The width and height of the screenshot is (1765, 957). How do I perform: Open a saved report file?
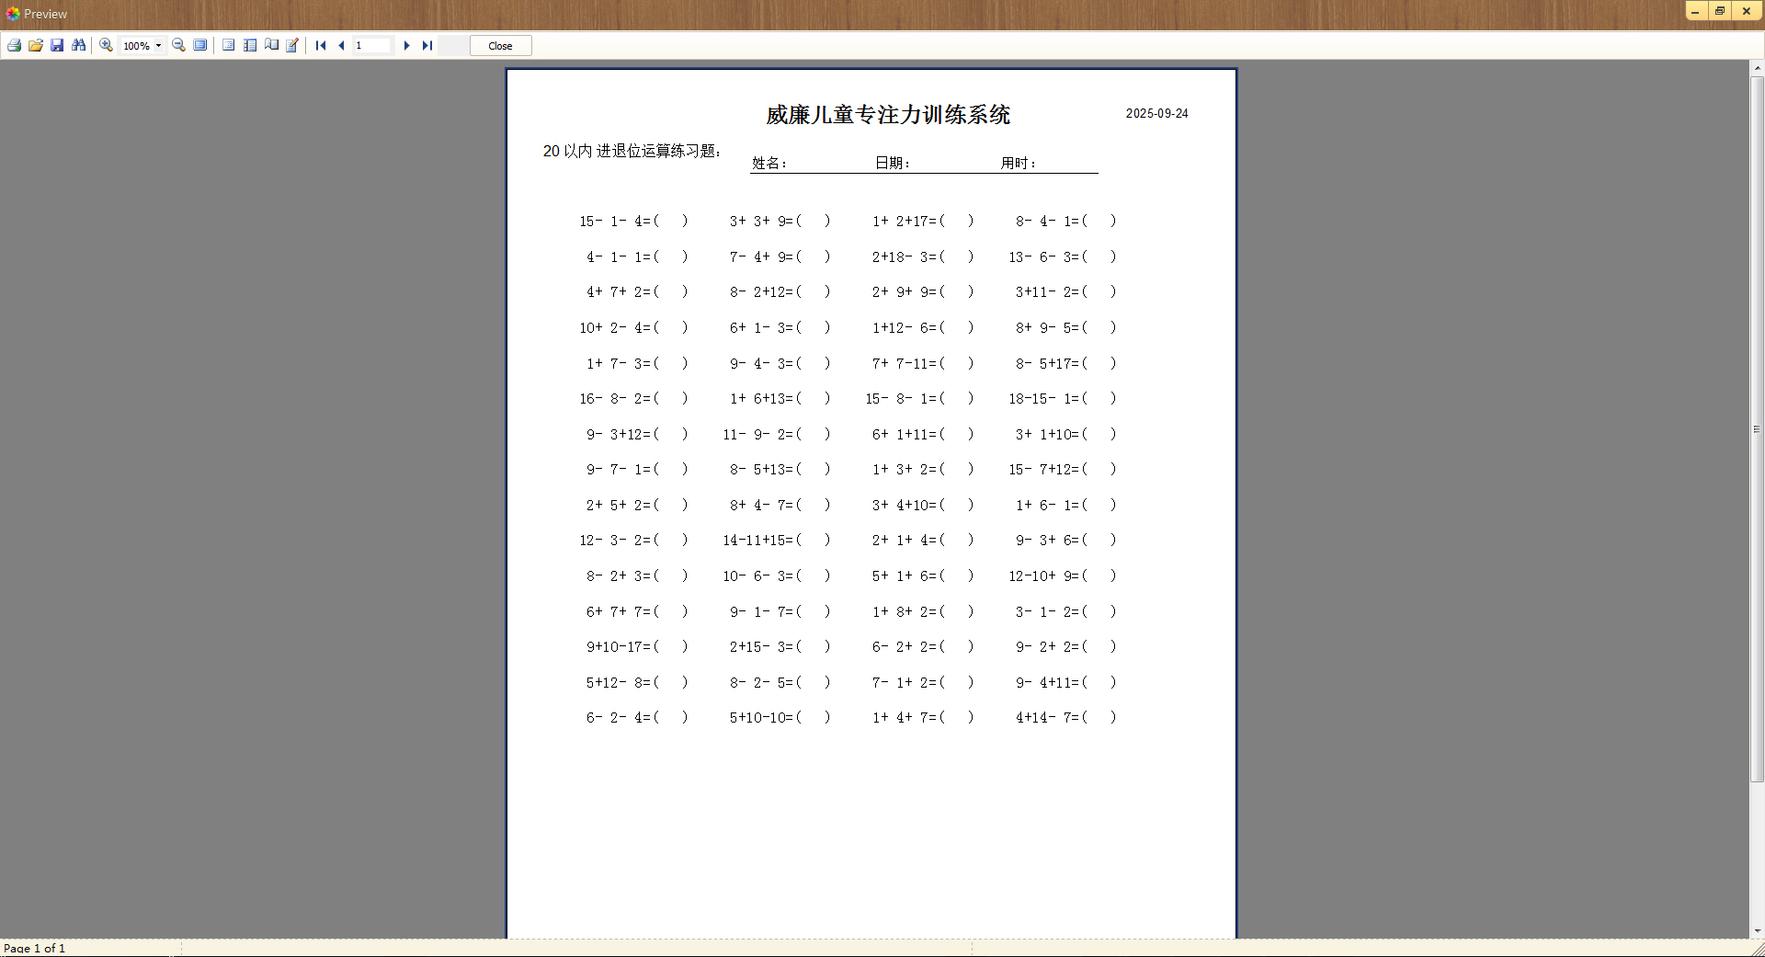click(x=36, y=45)
